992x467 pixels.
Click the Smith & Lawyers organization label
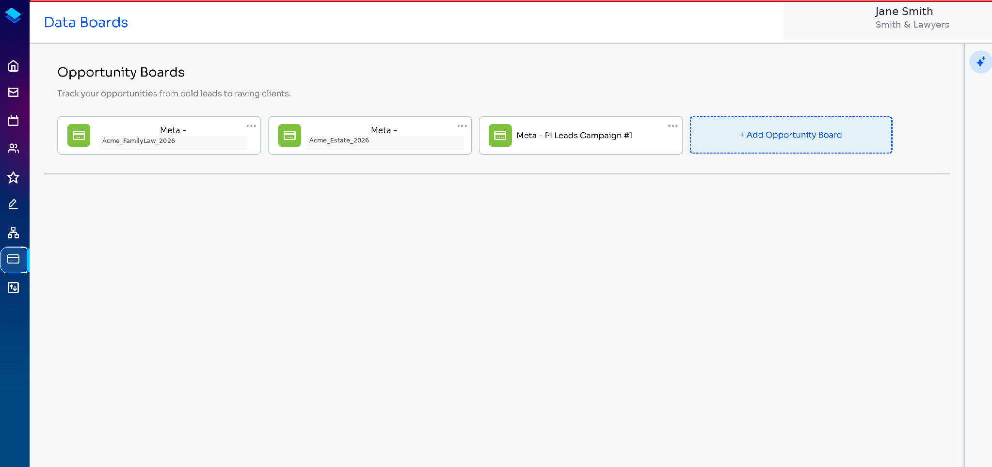pyautogui.click(x=912, y=25)
